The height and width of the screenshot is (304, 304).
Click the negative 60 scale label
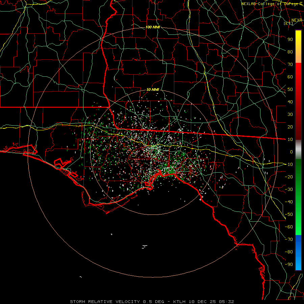pos(289,227)
